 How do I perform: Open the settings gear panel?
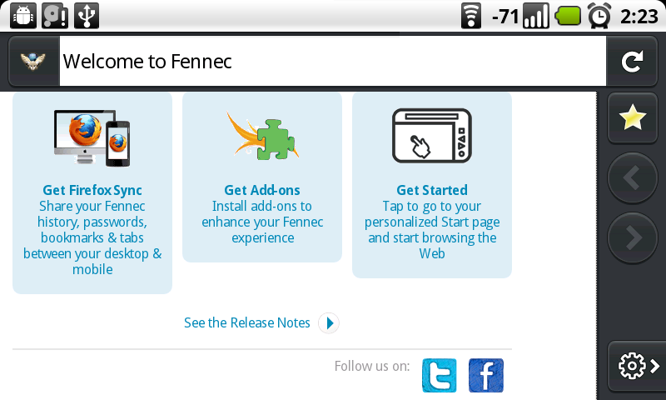coord(637,366)
